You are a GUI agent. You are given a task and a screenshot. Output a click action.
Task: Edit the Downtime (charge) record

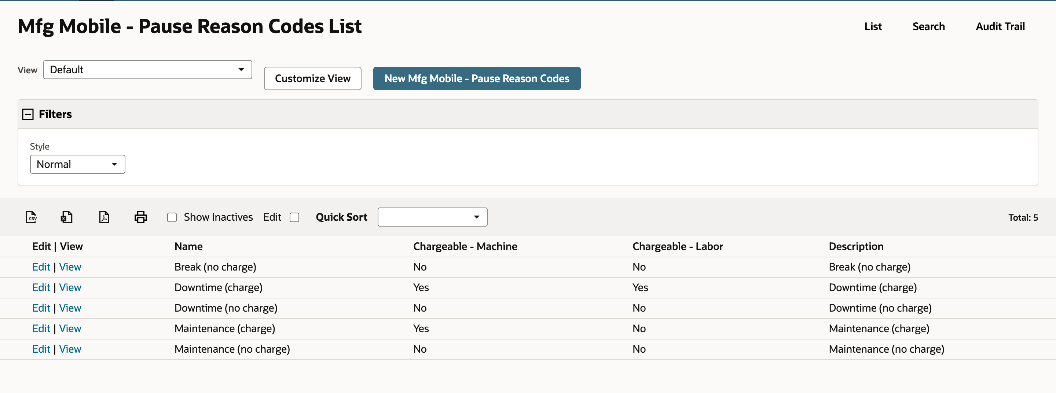[x=41, y=288]
